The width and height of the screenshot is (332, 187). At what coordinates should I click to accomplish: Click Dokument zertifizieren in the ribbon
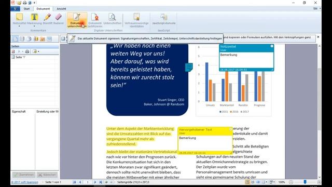[x=95, y=20]
